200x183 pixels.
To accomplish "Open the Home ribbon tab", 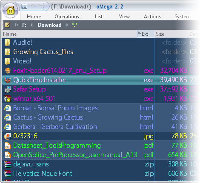I will (x=34, y=17).
